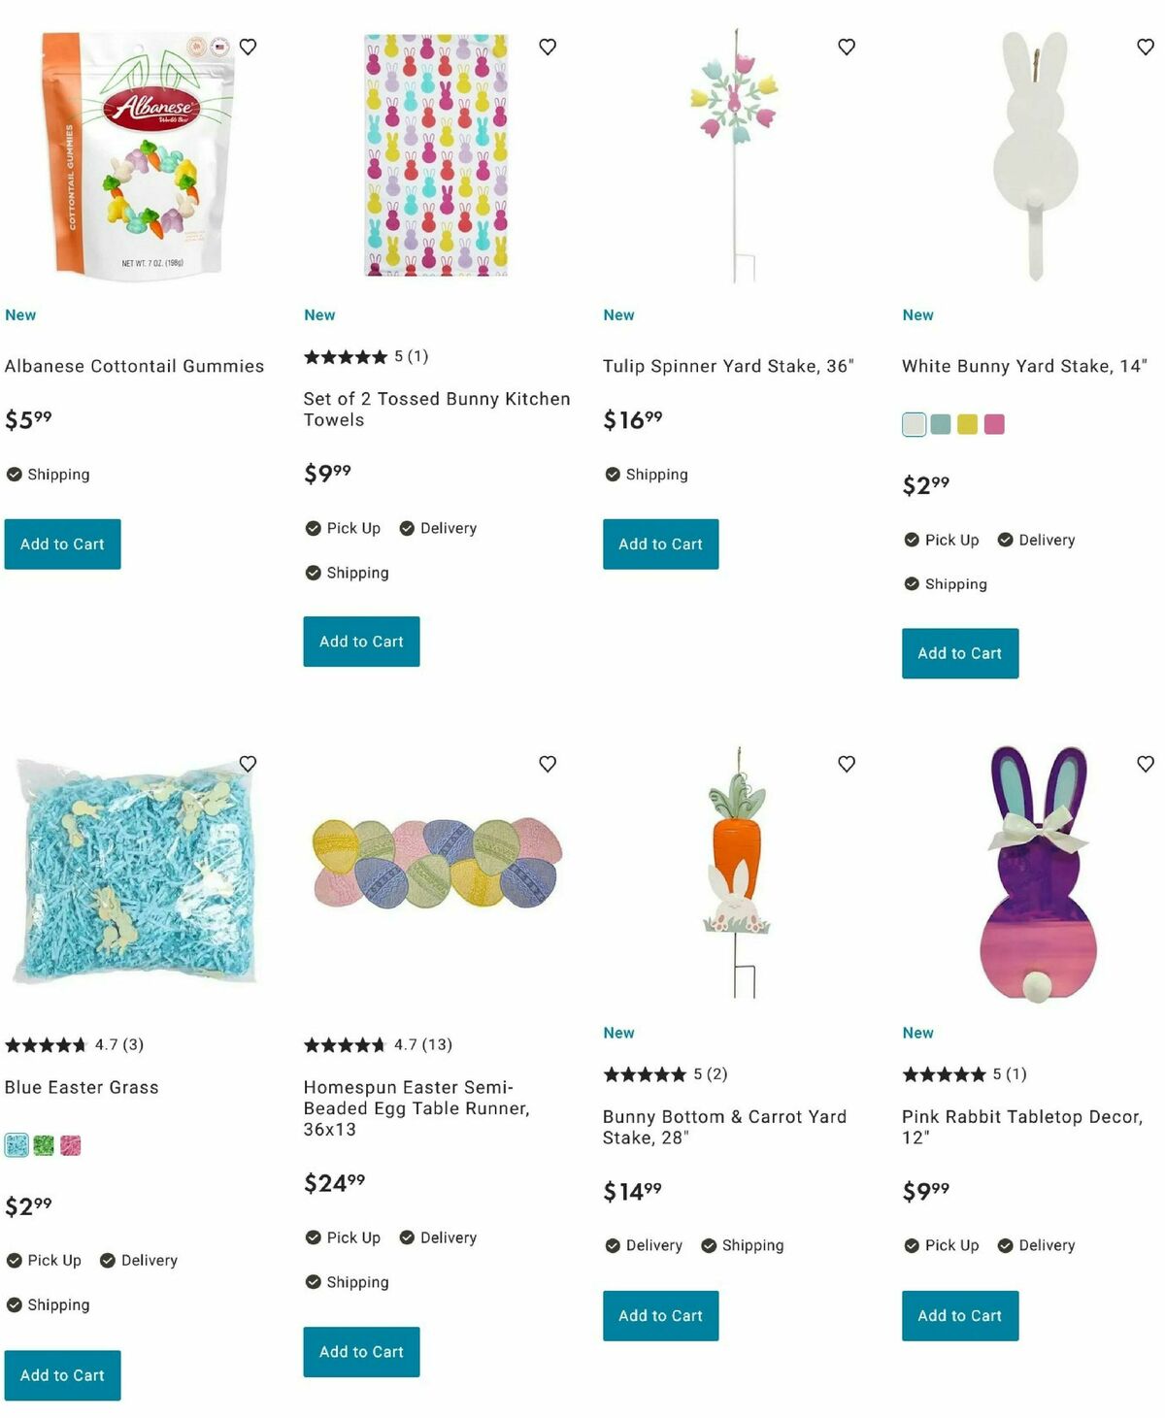The height and width of the screenshot is (1418, 1165).
Task: Open the Homespun Easter Egg Table Runner link
Action: click(x=416, y=1108)
